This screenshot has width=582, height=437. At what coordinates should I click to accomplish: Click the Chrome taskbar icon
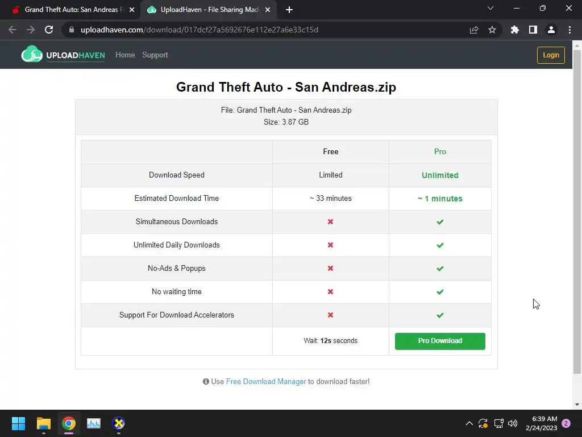tap(69, 423)
